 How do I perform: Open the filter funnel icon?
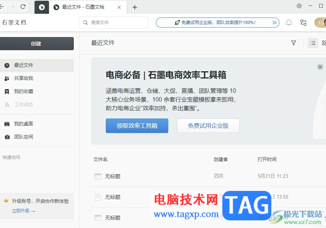(293, 43)
